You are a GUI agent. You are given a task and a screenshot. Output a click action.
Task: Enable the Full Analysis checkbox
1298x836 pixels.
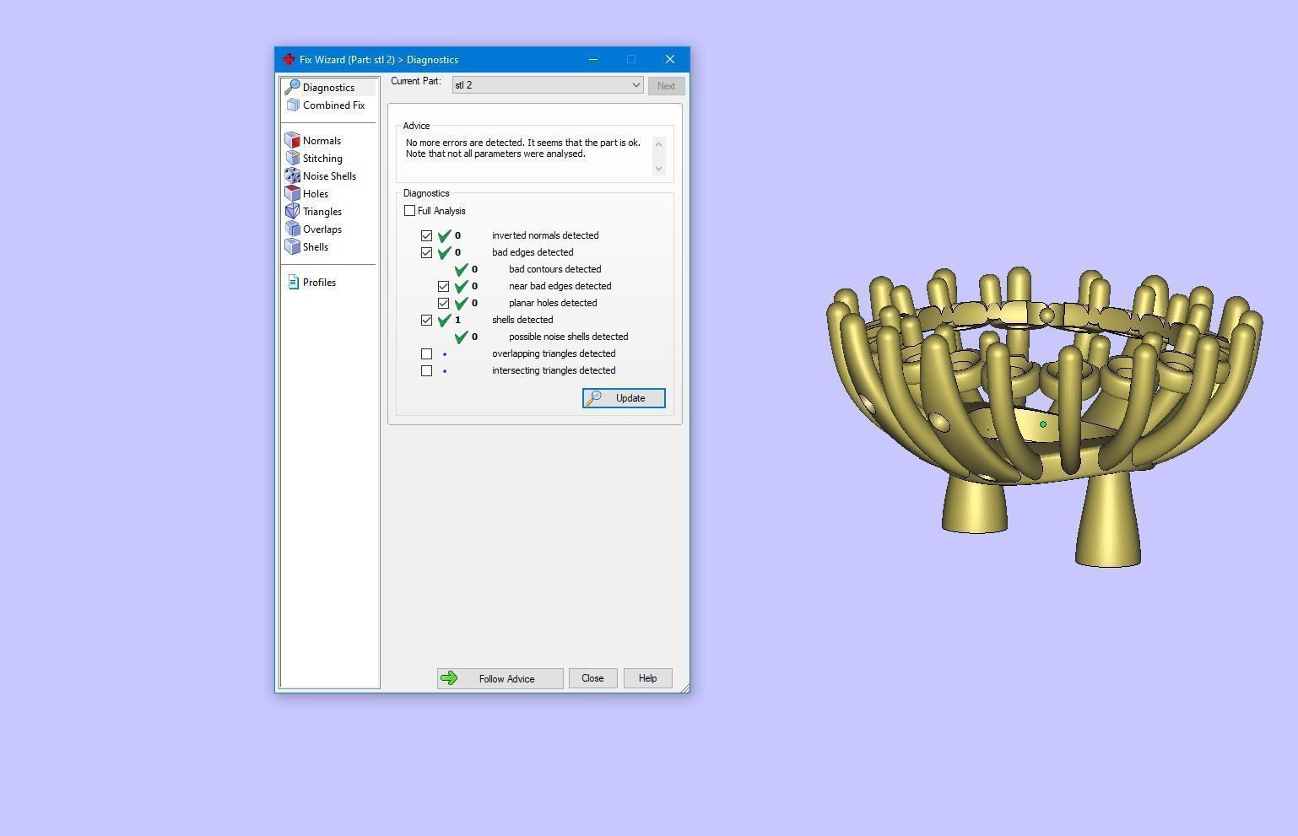409,211
